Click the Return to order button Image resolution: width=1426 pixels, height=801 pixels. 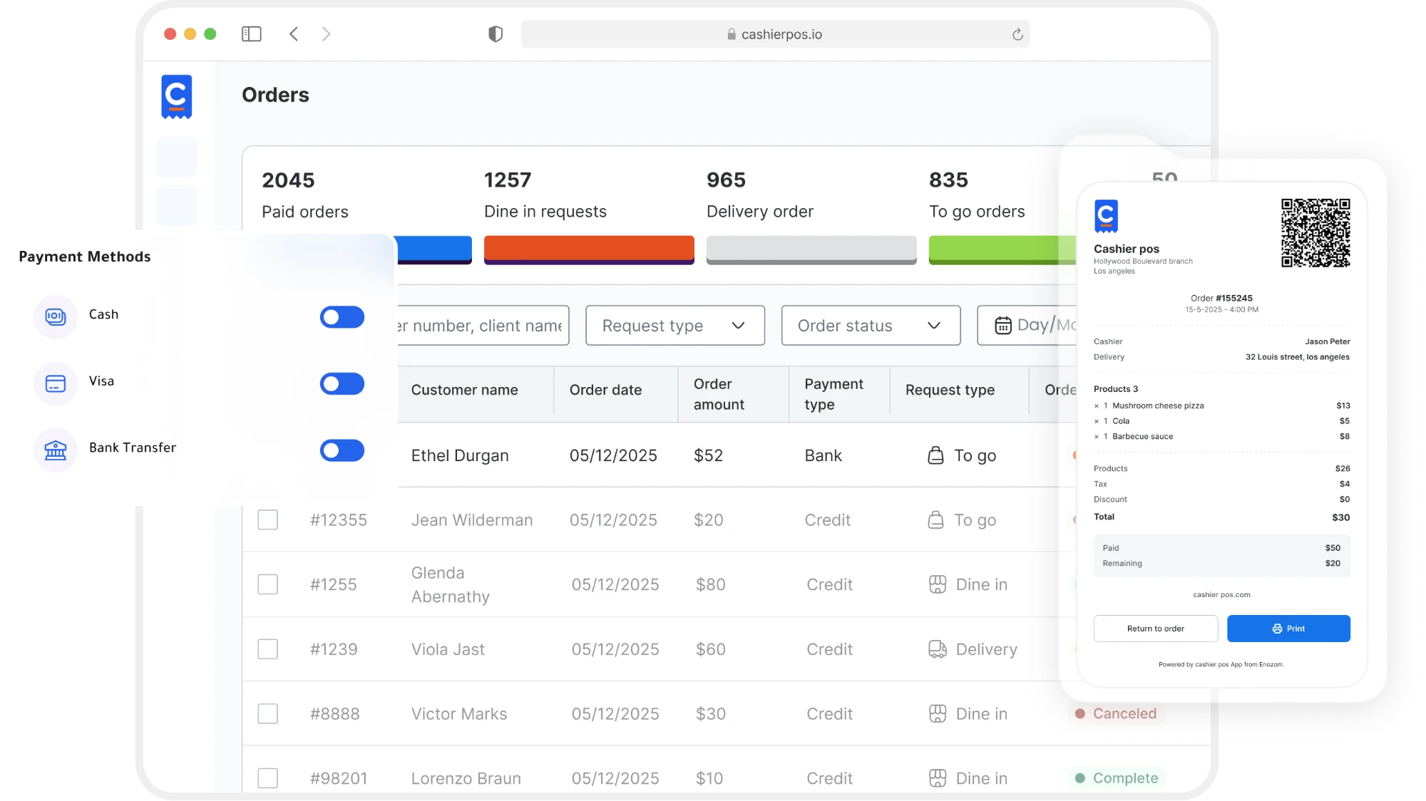click(x=1156, y=629)
